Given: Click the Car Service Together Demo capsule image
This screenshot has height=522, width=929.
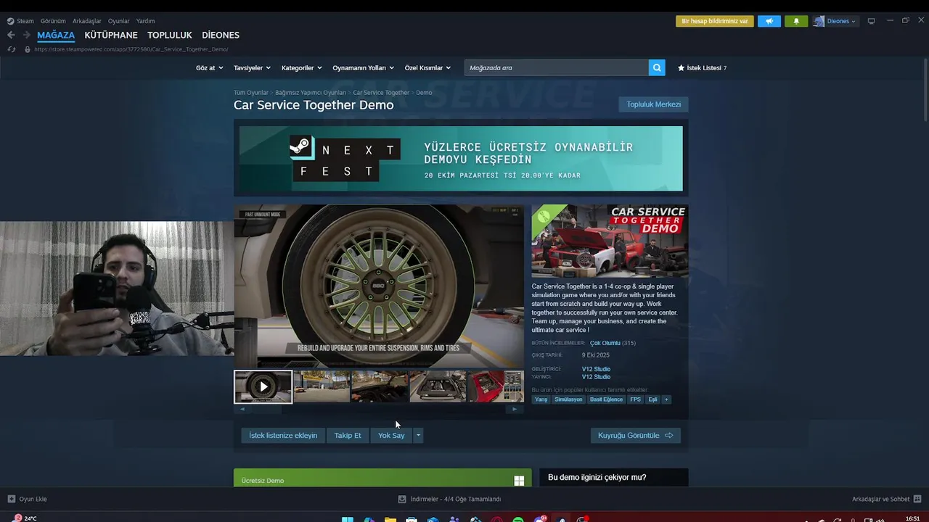Looking at the screenshot, I should coord(610,241).
